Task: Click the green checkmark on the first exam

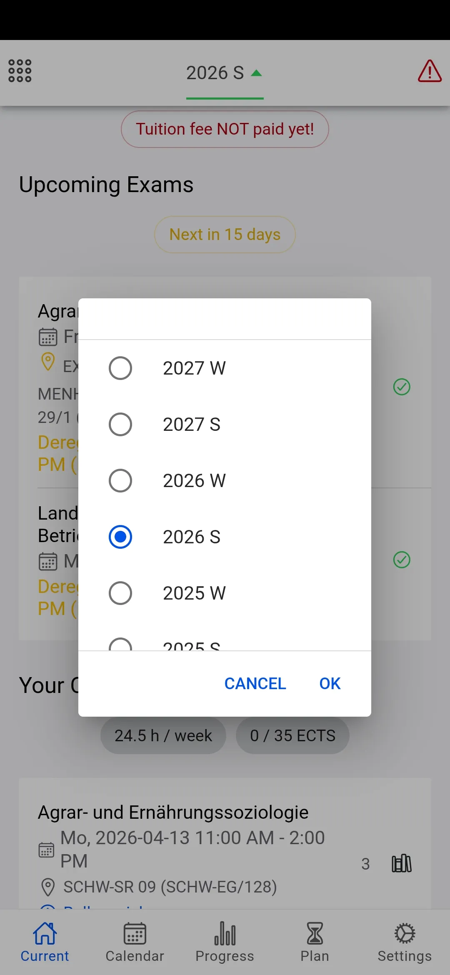Action: click(x=401, y=387)
